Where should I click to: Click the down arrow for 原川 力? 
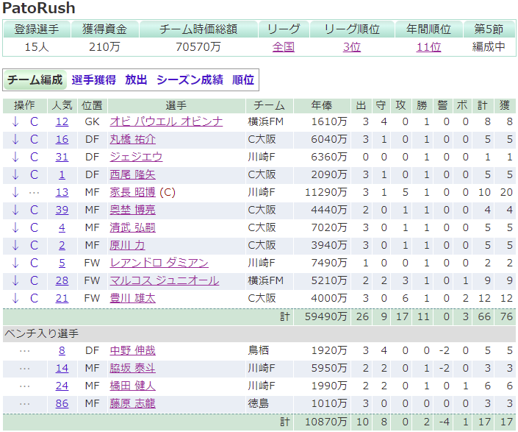tap(15, 245)
